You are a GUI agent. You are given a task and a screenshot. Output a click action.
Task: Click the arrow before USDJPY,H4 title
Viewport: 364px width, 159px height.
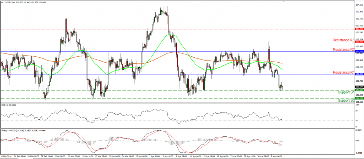[x=2, y=2]
